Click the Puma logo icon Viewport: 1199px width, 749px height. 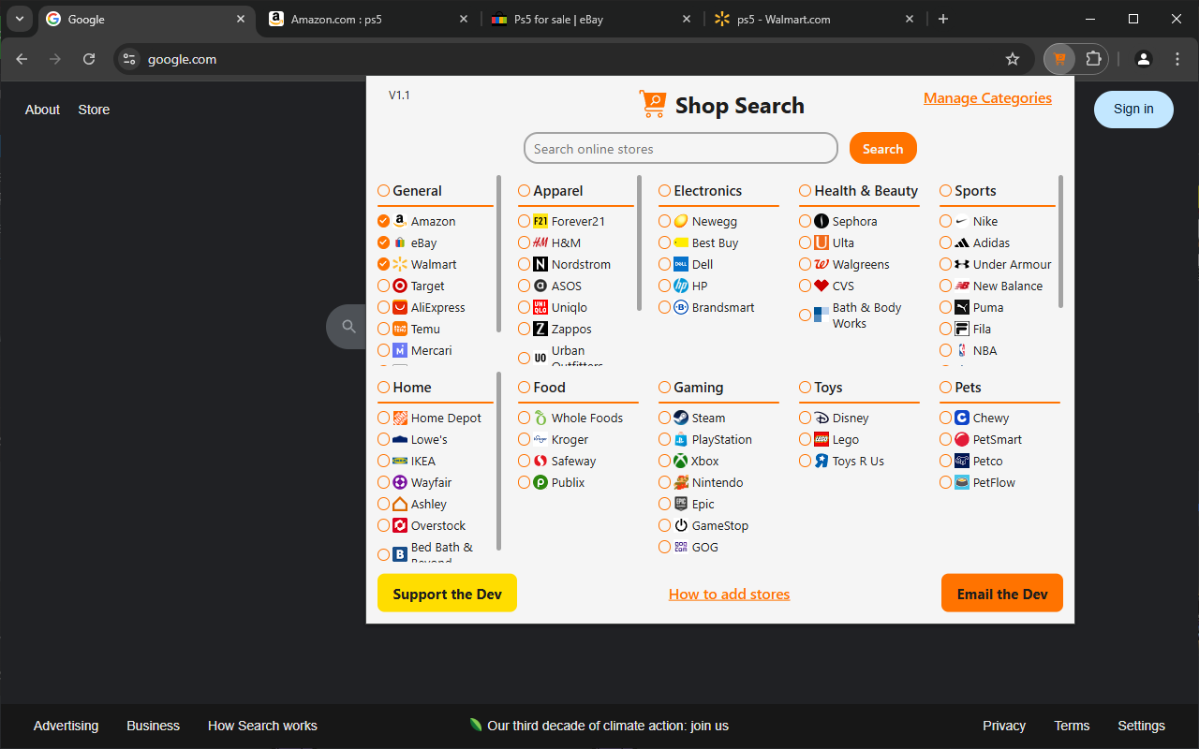tap(962, 307)
